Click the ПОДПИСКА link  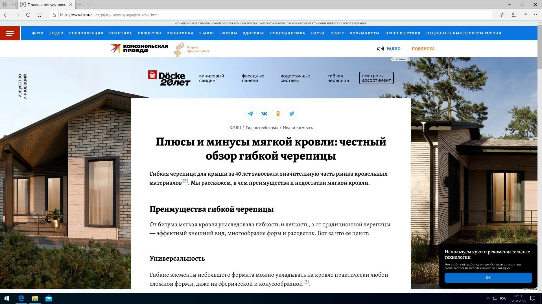coord(423,49)
